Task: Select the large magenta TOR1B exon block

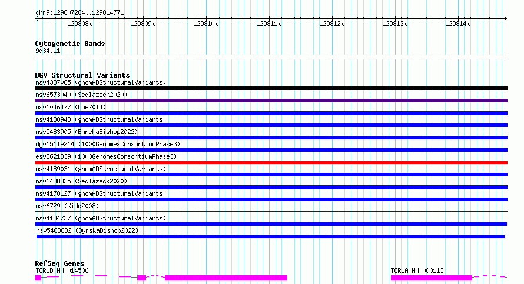Action: [x=226, y=278]
